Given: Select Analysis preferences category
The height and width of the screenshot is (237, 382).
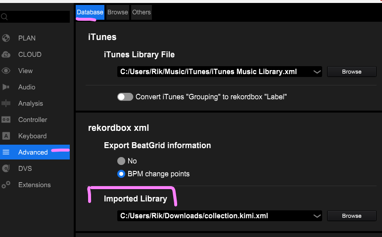Looking at the screenshot, I should pyautogui.click(x=31, y=103).
